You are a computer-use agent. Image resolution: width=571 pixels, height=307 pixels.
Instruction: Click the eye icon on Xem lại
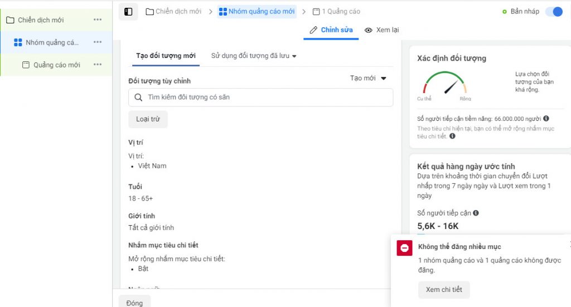369,30
